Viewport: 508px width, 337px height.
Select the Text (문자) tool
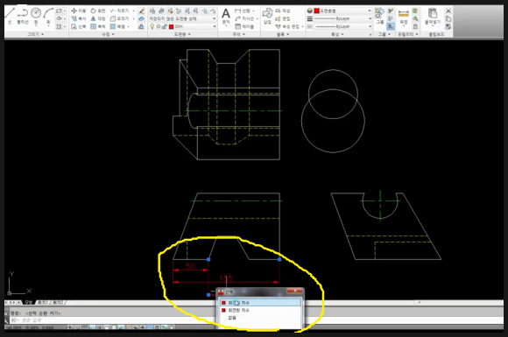[x=226, y=17]
